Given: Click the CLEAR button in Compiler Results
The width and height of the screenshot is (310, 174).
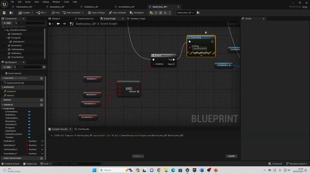Looking at the screenshot, I should [232, 156].
